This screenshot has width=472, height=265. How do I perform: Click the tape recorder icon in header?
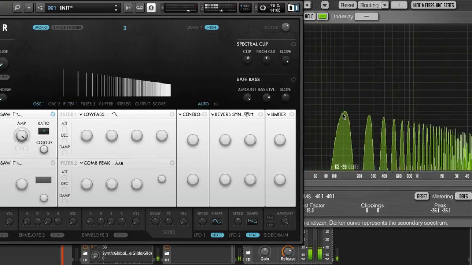pyautogui.click(x=139, y=7)
